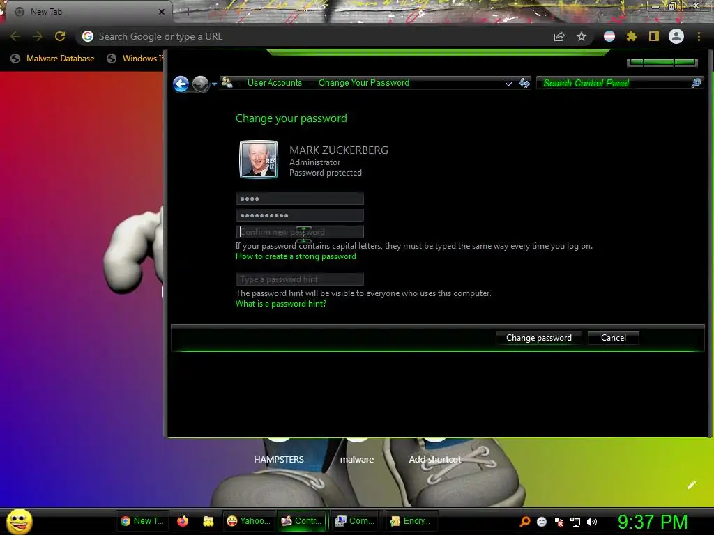Click the Change password button
Screen dimensions: 714x535
(539, 338)
